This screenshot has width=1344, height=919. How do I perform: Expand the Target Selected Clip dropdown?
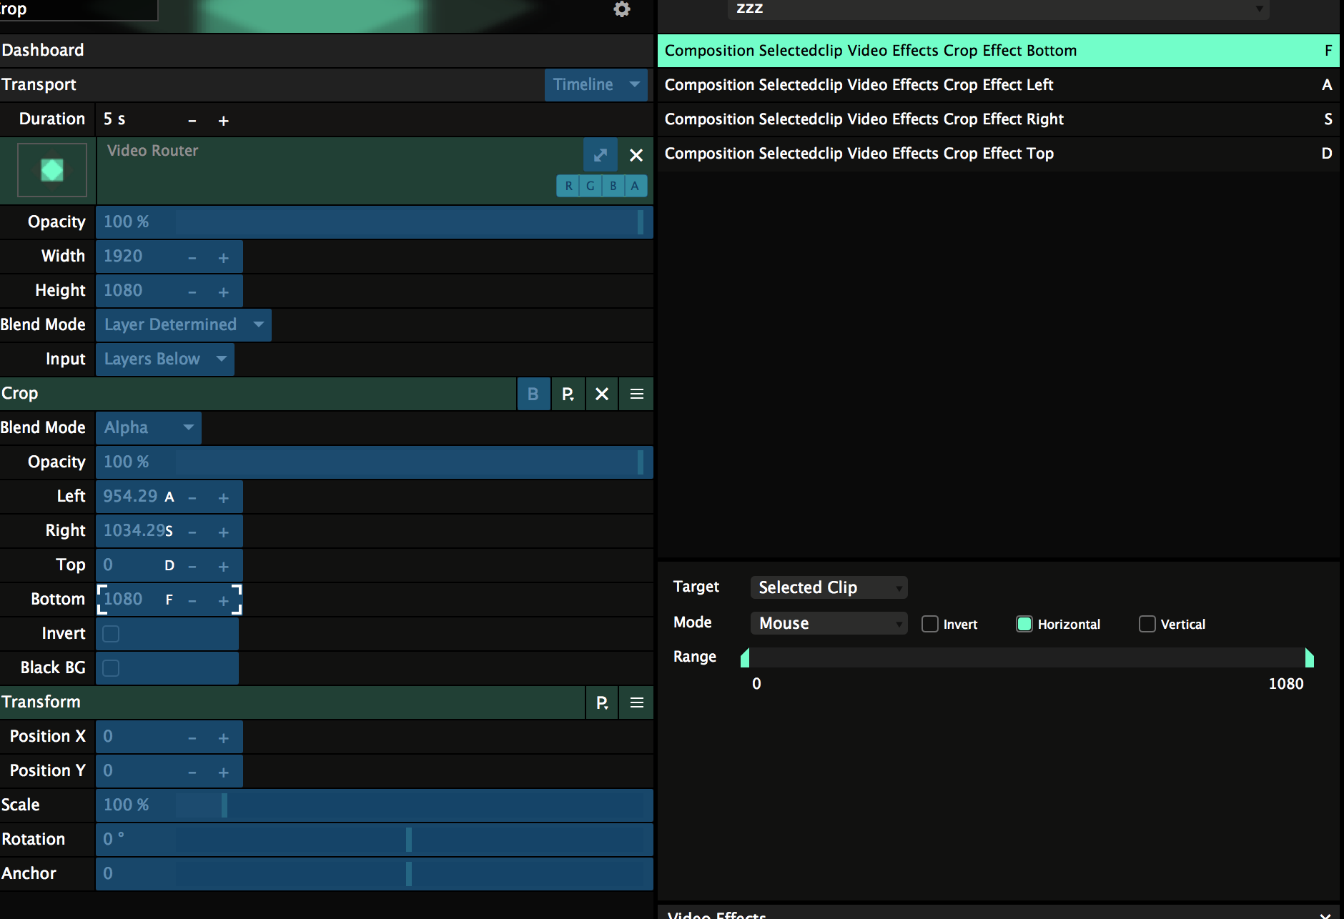pos(829,587)
